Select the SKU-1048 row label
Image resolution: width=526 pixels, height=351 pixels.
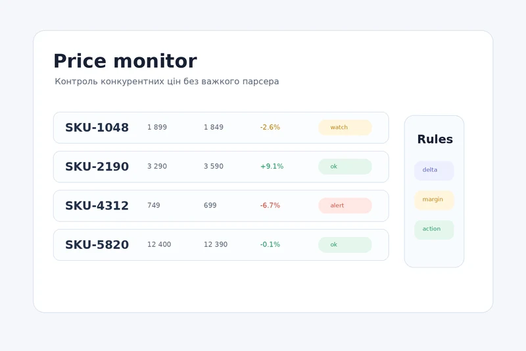pyautogui.click(x=97, y=128)
